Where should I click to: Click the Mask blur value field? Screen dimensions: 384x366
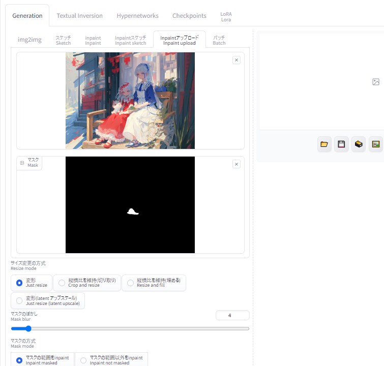coord(232,316)
